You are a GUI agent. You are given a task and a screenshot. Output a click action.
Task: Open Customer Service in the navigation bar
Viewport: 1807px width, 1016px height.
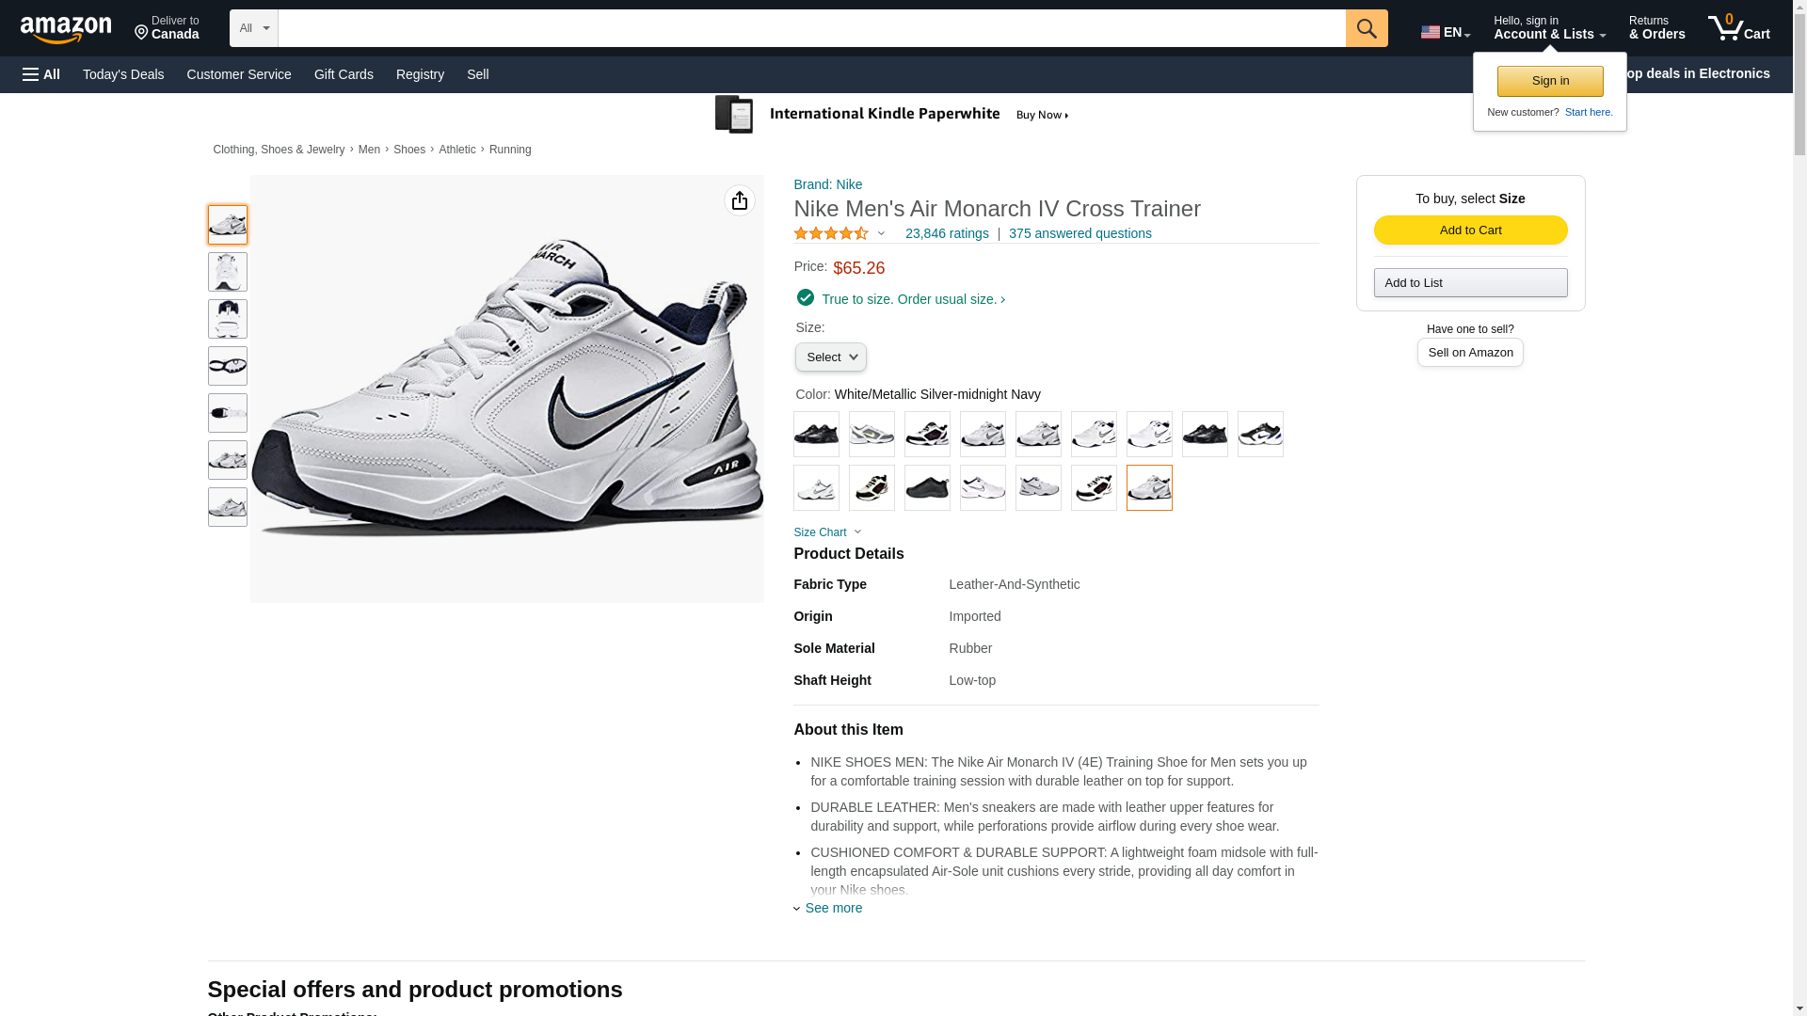[x=239, y=74]
